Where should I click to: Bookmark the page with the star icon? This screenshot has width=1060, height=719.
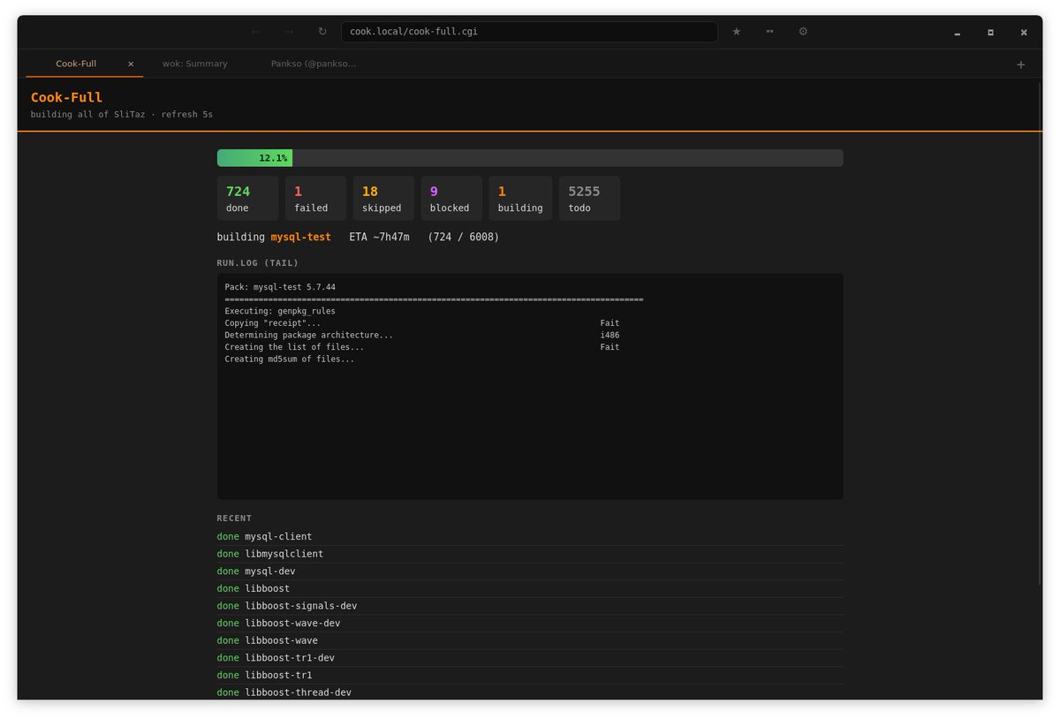737,32
